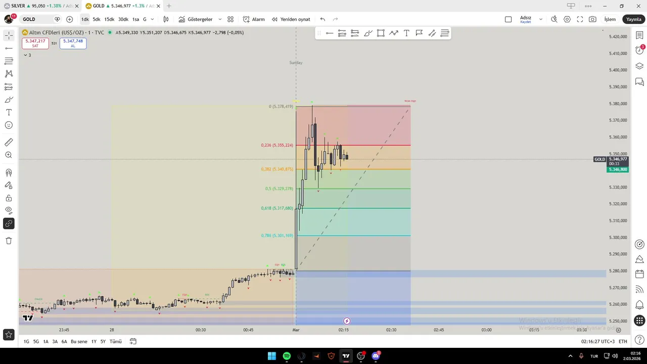This screenshot has width=647, height=364.
Task: Open the indicator templates grid icon
Action: (230, 19)
